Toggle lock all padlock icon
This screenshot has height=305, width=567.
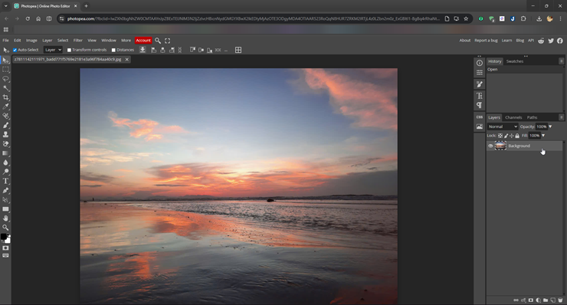click(517, 136)
